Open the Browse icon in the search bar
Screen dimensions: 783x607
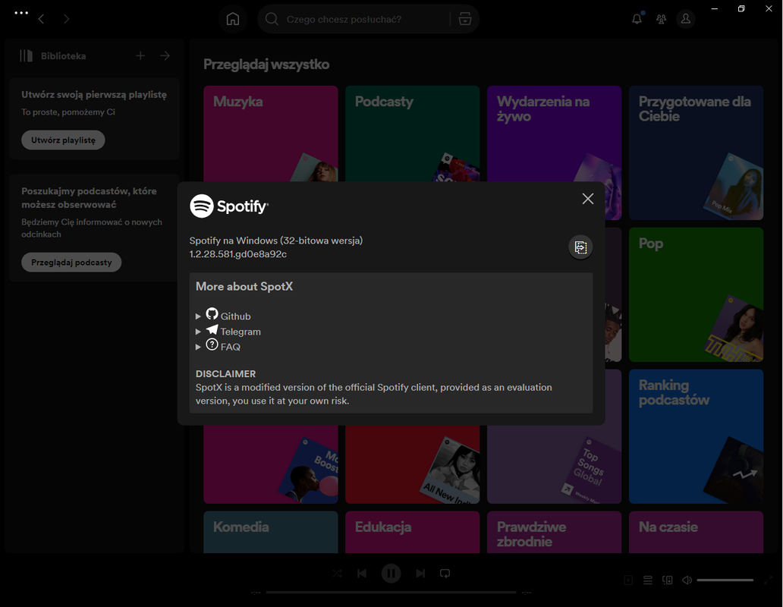[465, 19]
